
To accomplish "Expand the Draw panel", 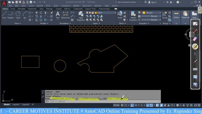I will pyautogui.click(x=18, y=23).
